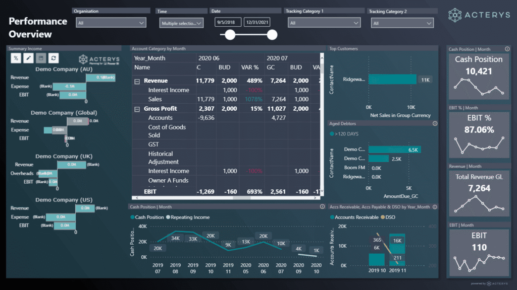Click the Name column header
Image resolution: width=517 pixels, height=290 pixels.
tap(142, 67)
